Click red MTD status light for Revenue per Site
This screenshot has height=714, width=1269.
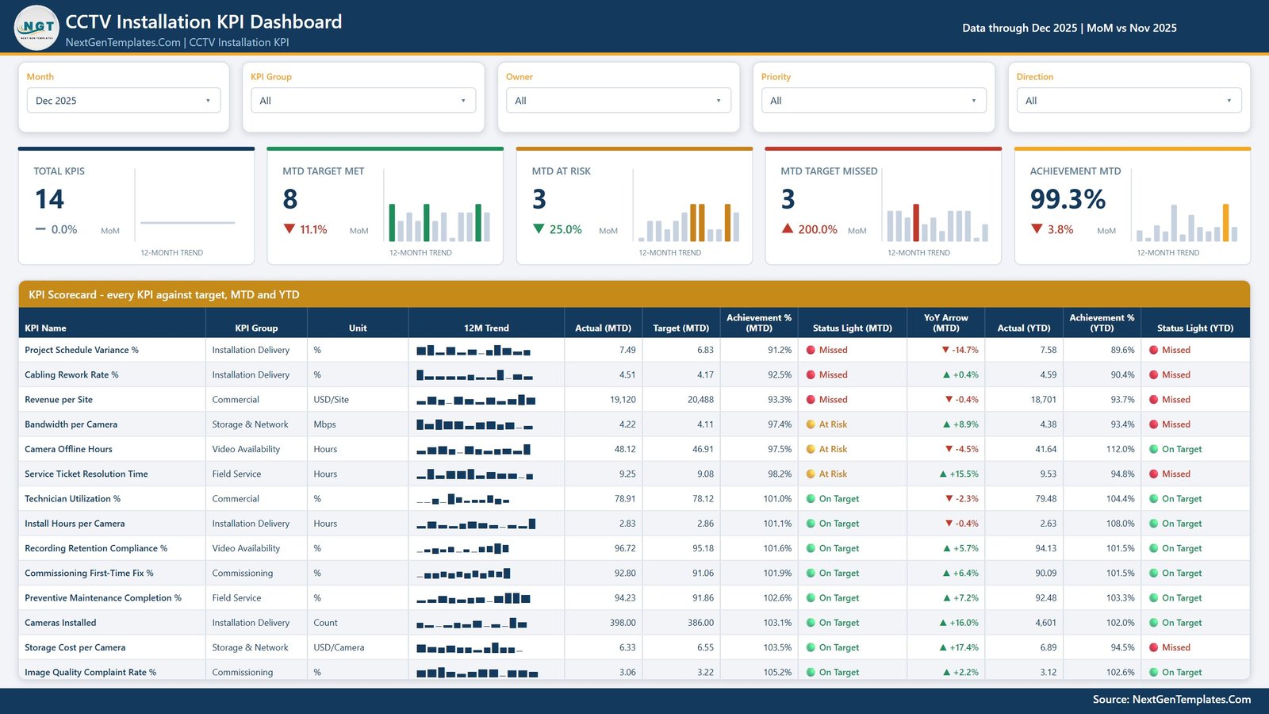(811, 400)
